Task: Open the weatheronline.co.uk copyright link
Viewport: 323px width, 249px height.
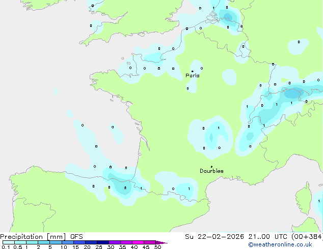Action: tap(280, 244)
